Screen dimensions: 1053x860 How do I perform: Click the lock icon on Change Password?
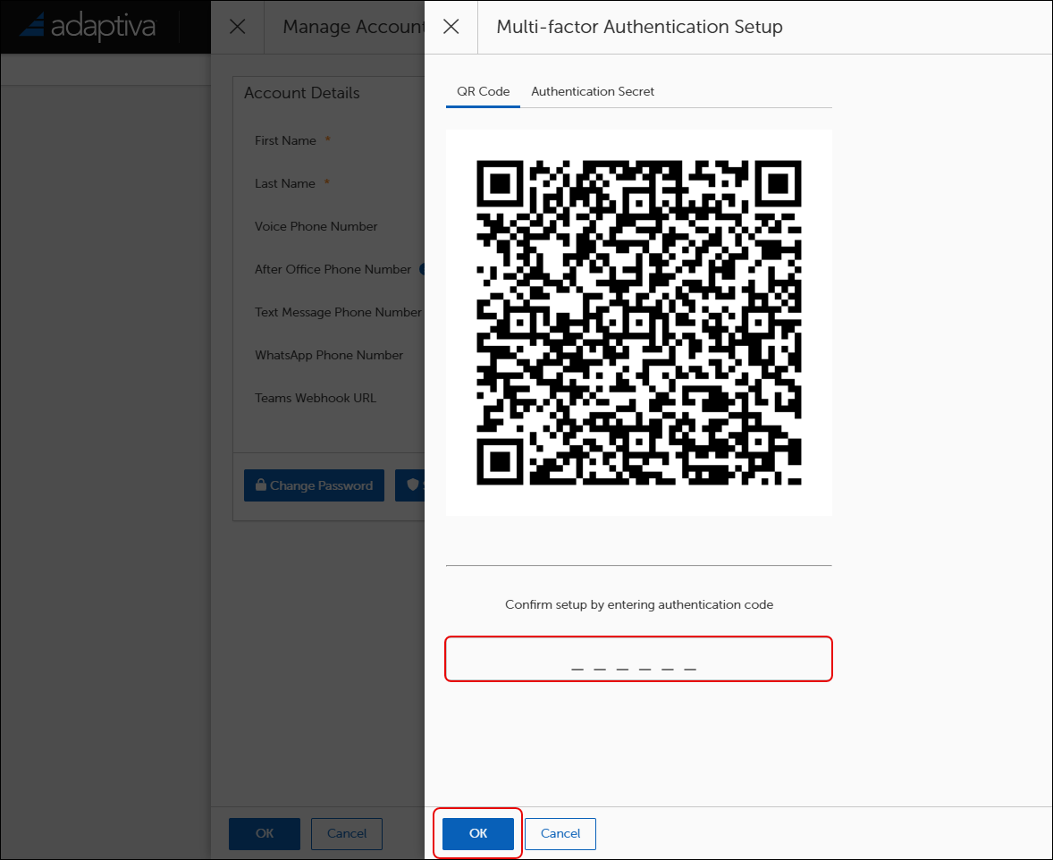[x=260, y=485]
